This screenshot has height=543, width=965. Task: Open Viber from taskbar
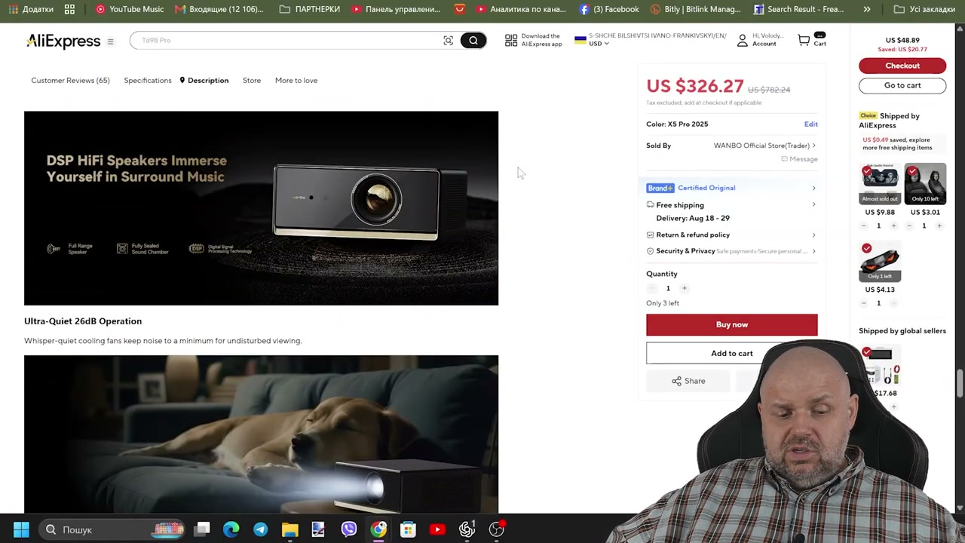[x=349, y=529]
